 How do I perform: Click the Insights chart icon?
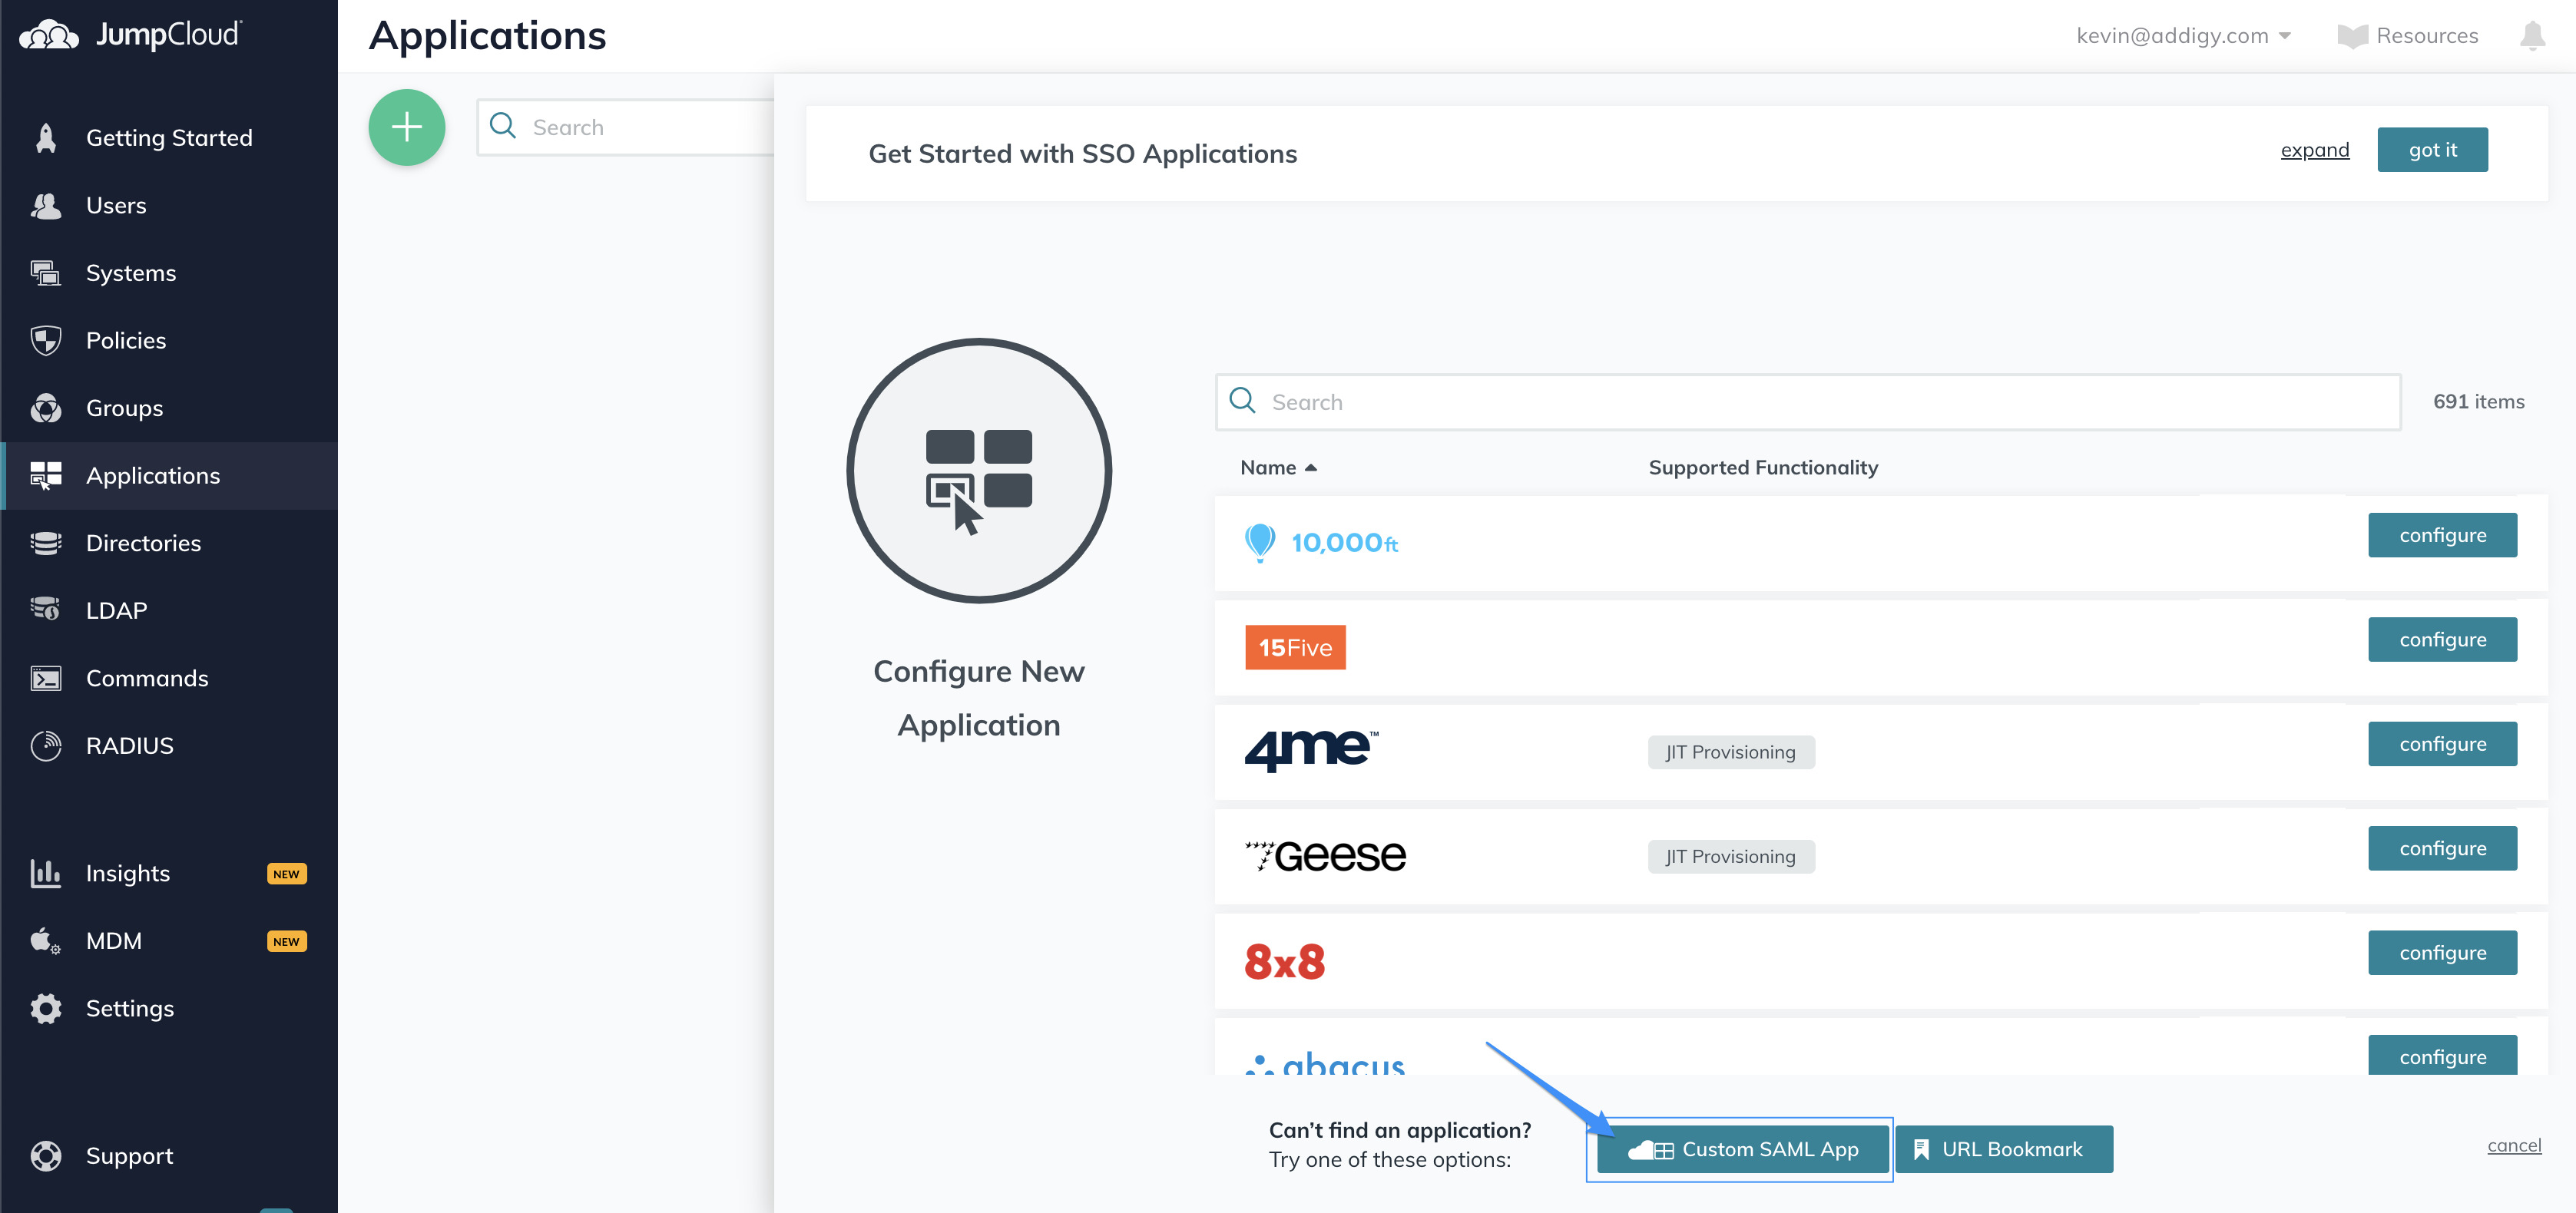pos(46,873)
